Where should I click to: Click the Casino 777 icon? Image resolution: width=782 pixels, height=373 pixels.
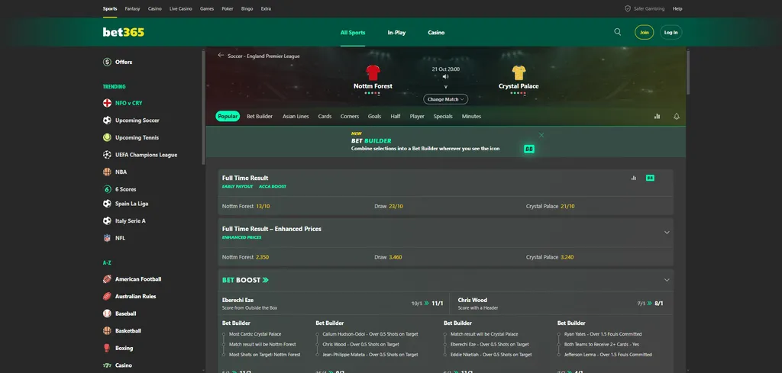pyautogui.click(x=107, y=365)
